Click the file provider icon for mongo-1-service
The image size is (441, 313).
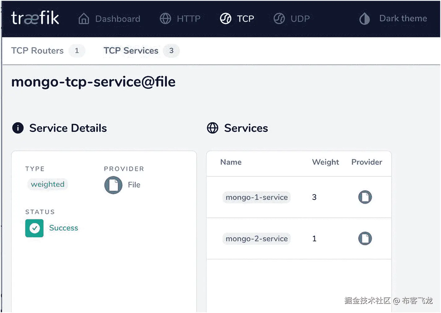tap(365, 197)
